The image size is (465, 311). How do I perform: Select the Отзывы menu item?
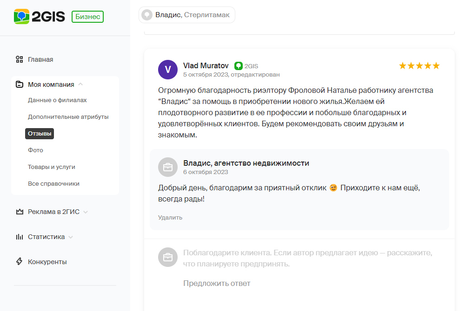point(40,134)
